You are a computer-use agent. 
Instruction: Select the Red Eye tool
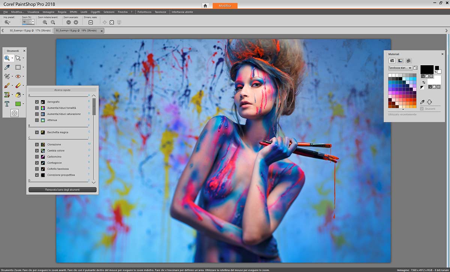click(18, 77)
